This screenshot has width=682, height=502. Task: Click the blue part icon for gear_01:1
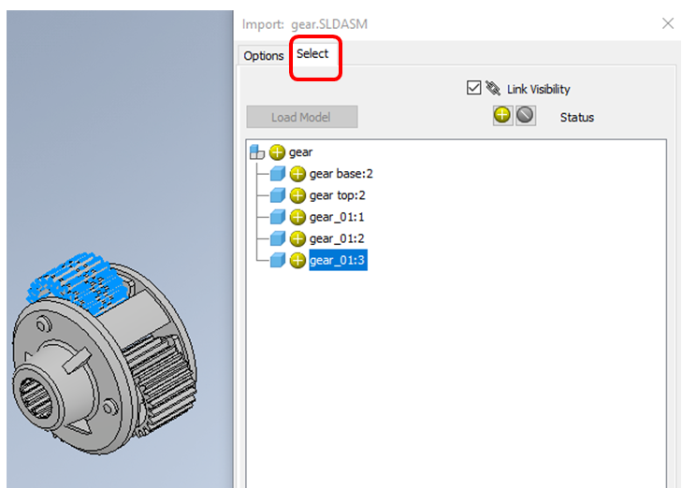278,217
